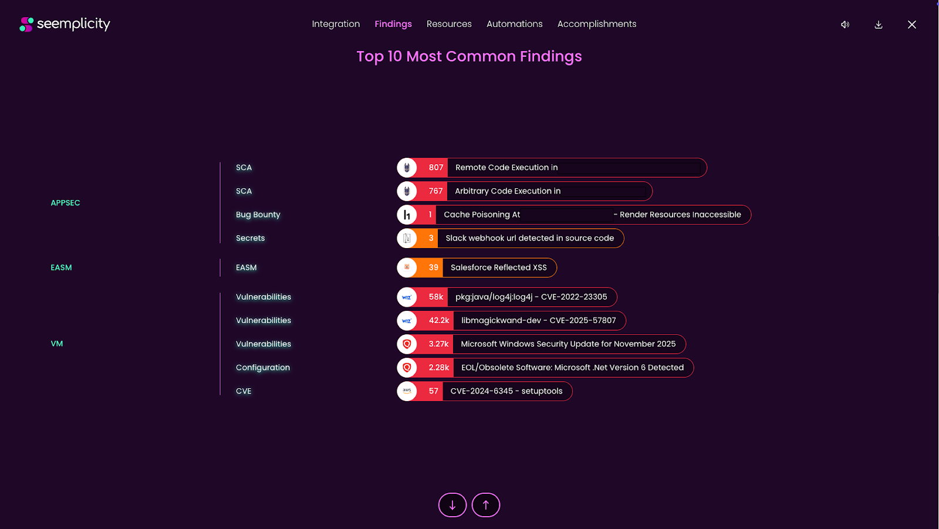The image size is (939, 529).
Task: Click the down arrow navigation button
Action: (452, 505)
